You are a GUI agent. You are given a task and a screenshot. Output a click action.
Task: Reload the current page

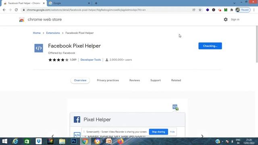click(16, 10)
